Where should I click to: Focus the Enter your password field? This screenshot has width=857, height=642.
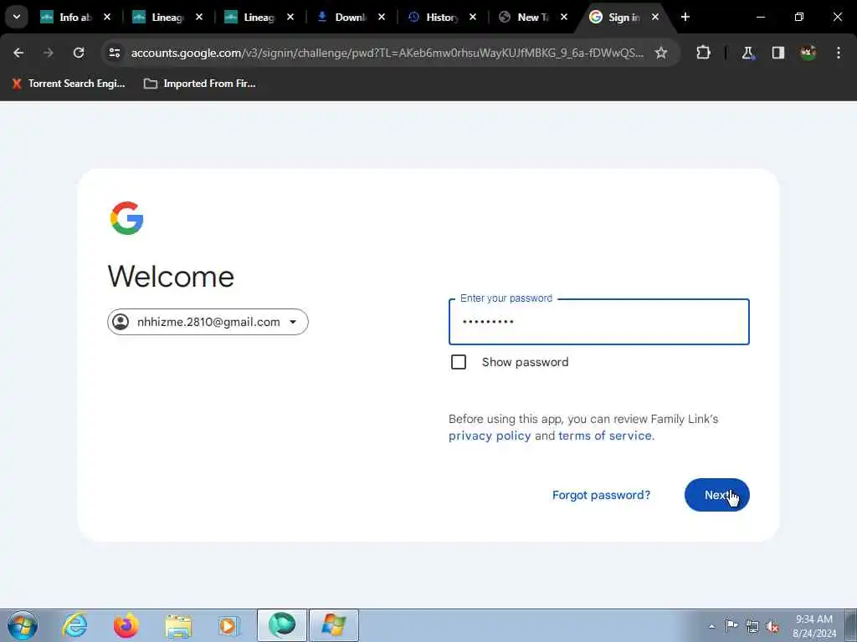tap(599, 322)
